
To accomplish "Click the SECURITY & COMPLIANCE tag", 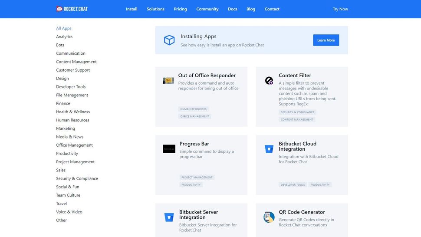I will point(297,112).
